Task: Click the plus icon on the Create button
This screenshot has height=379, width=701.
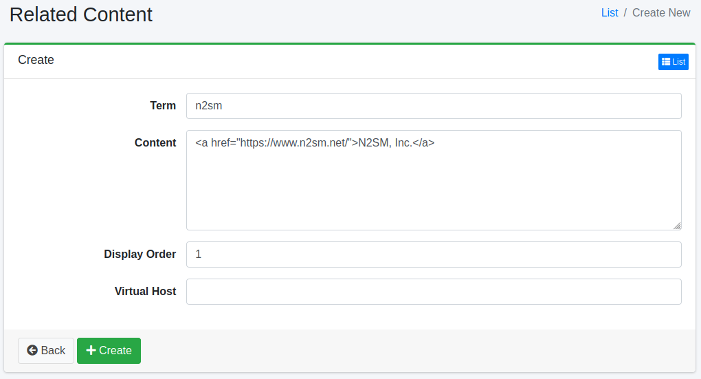Action: tap(91, 351)
